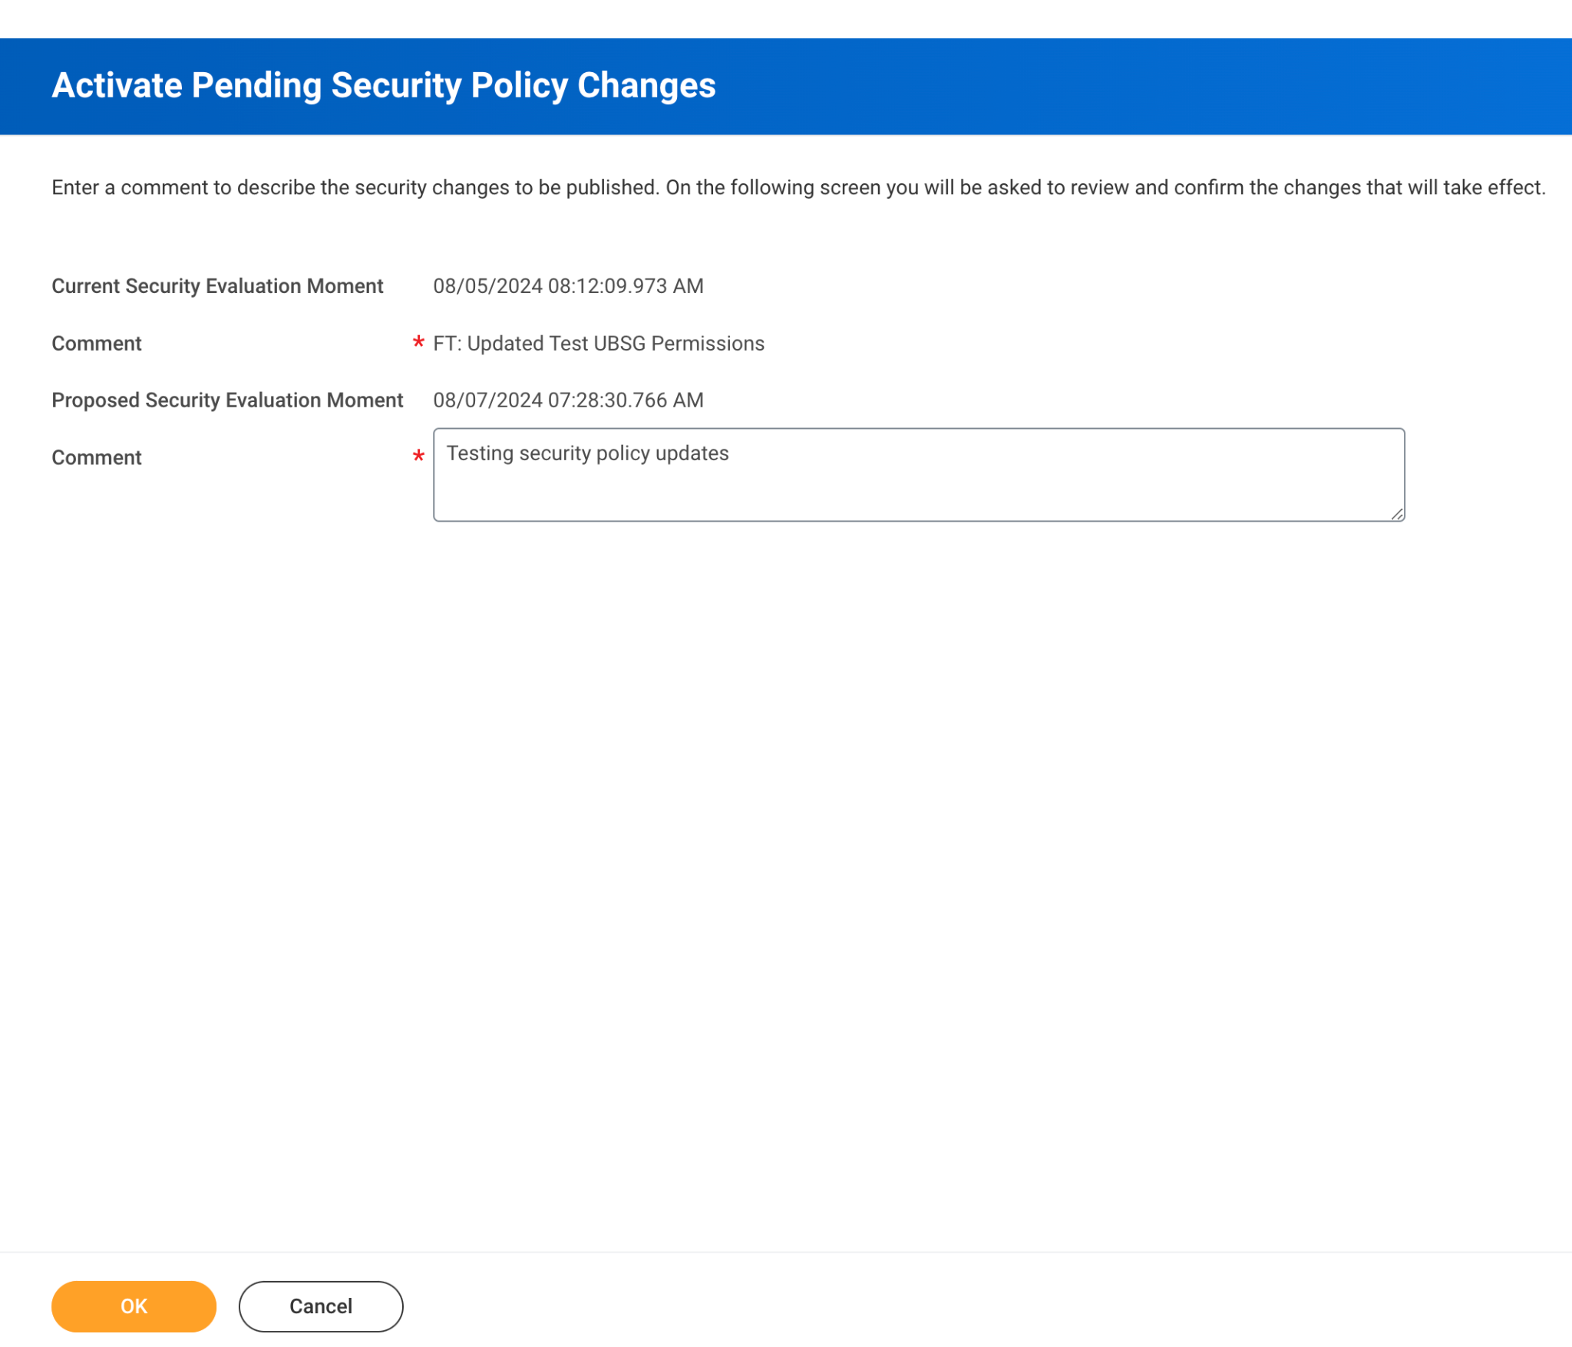Grab the text area resize handle
Viewport: 1572px width, 1347px height.
1397,514
